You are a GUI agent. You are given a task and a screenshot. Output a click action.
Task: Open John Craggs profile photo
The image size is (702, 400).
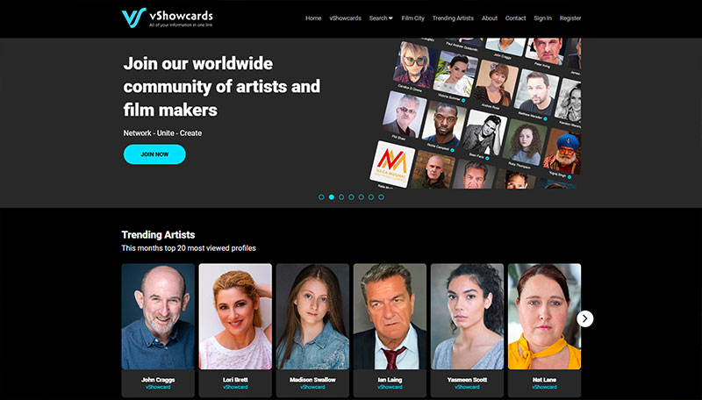point(158,317)
